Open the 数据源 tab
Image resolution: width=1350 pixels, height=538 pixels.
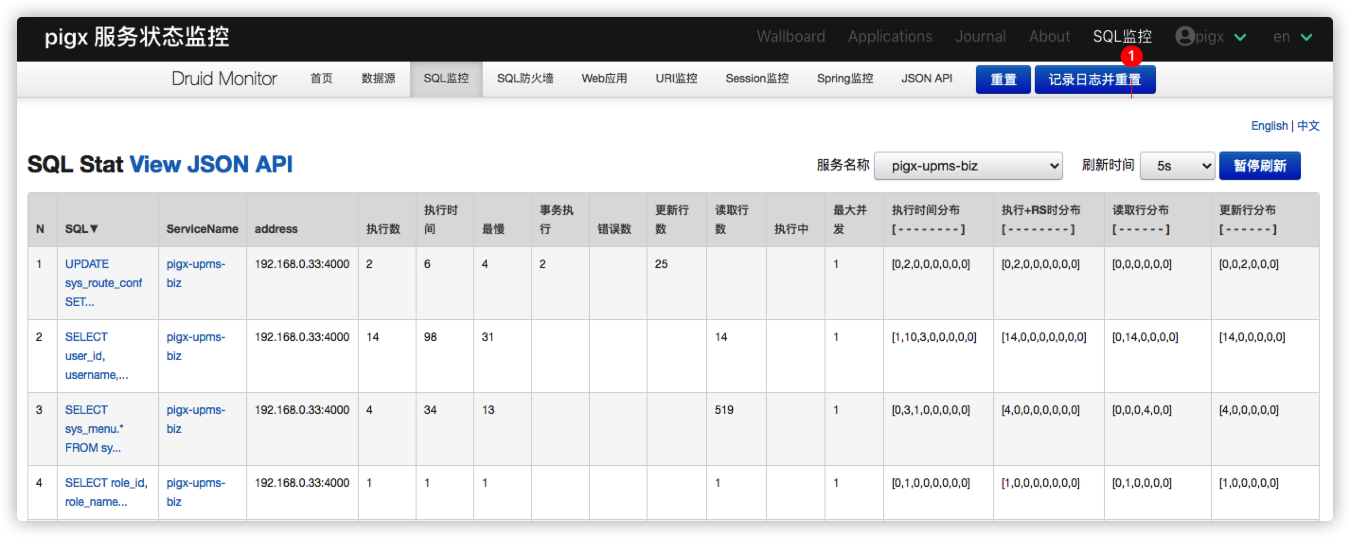point(378,79)
